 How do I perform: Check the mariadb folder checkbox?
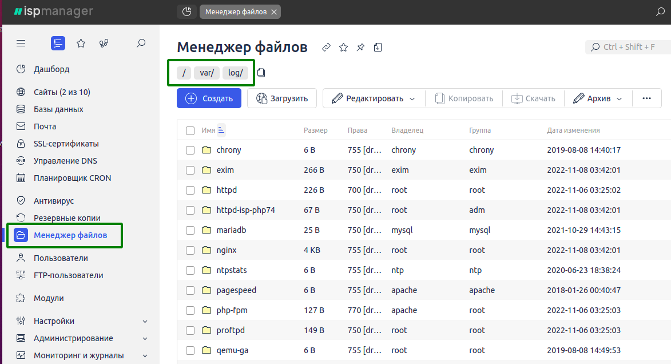coord(190,231)
